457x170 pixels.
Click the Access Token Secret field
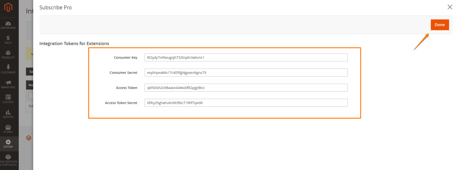(x=246, y=103)
